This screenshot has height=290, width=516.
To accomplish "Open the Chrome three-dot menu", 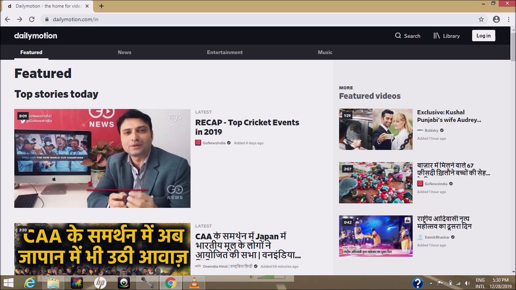I will click(x=508, y=19).
